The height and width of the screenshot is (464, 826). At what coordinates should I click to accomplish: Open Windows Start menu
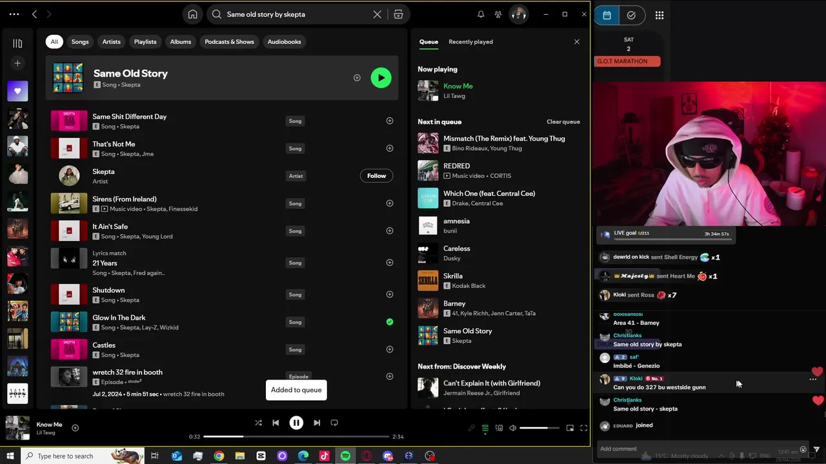[x=10, y=456]
